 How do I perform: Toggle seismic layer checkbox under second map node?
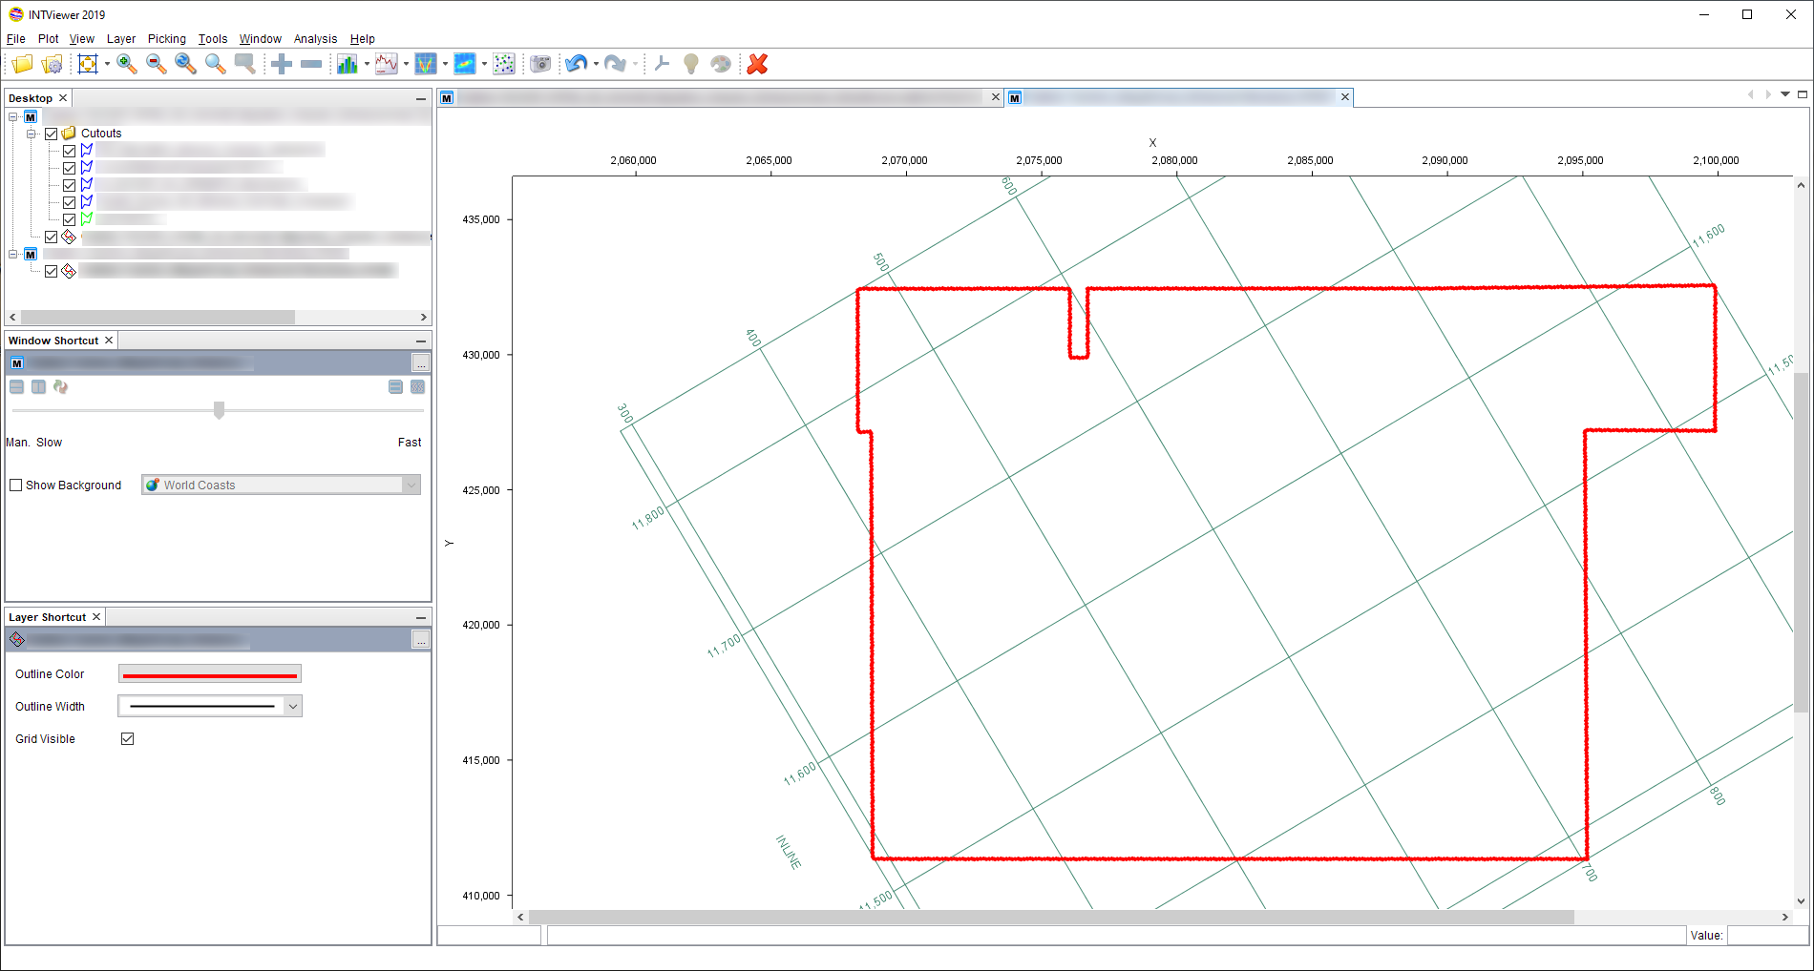(x=52, y=271)
